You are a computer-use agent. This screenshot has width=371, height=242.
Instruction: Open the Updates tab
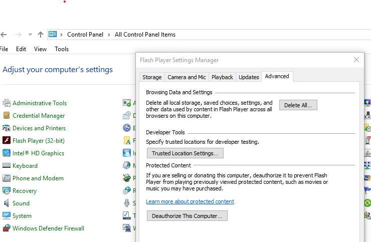(x=249, y=77)
